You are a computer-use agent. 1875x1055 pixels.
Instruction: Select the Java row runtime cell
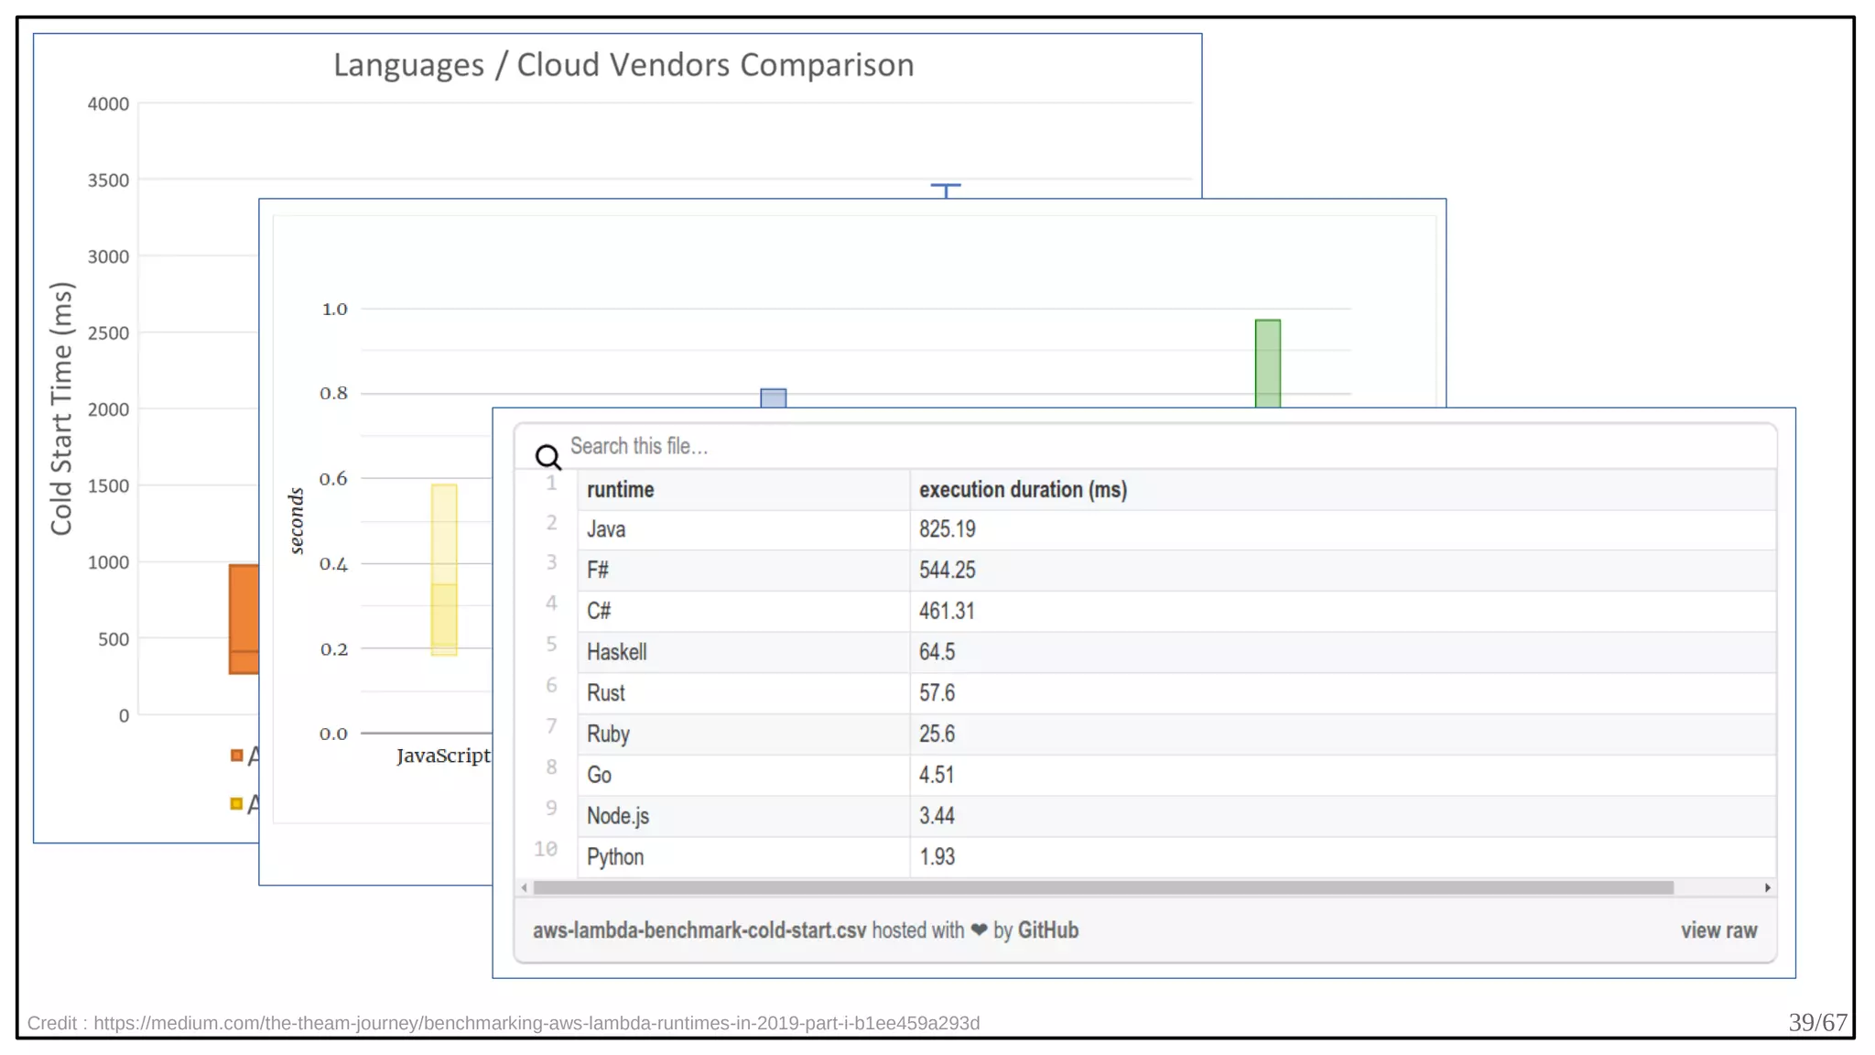tap(606, 529)
